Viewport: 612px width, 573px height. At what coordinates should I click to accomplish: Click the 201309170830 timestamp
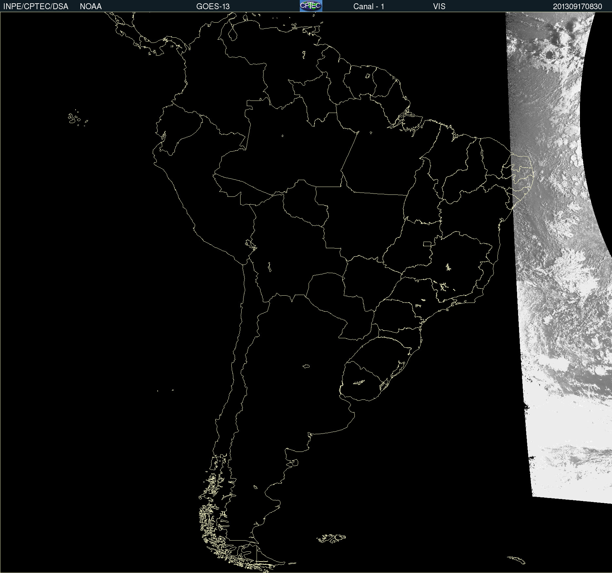(x=577, y=7)
